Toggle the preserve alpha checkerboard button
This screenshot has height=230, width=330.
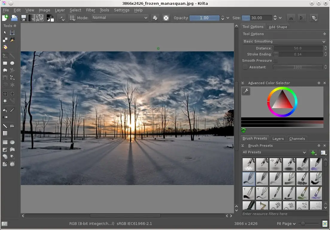coord(166,18)
